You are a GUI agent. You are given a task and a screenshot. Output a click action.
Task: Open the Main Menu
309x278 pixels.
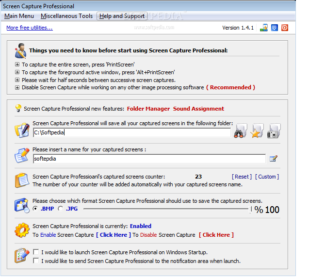(x=19, y=16)
